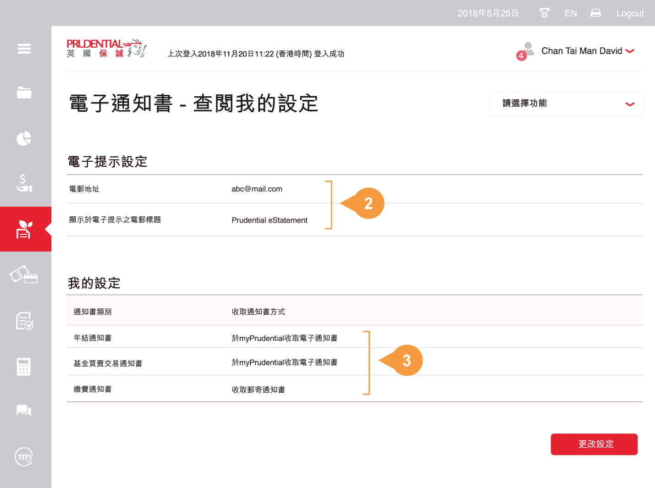Click the Logout link
The image size is (655, 488).
(x=630, y=13)
